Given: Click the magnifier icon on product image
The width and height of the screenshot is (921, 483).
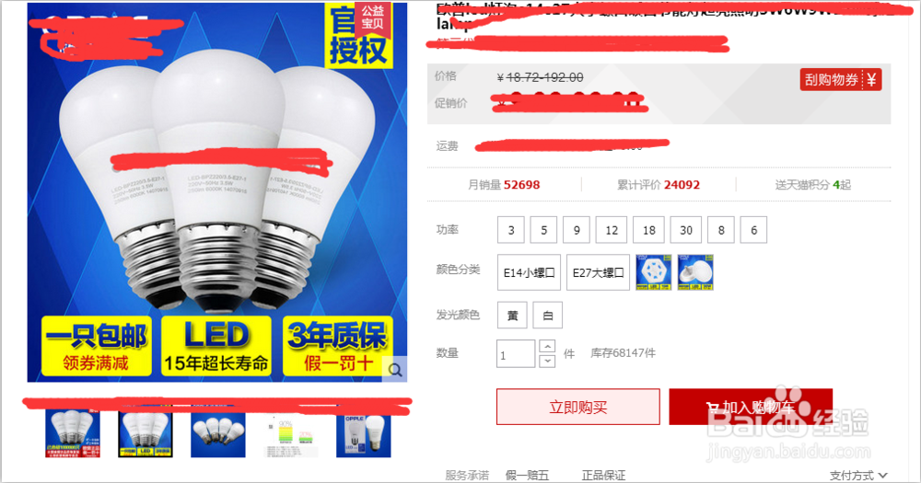Looking at the screenshot, I should 395,370.
